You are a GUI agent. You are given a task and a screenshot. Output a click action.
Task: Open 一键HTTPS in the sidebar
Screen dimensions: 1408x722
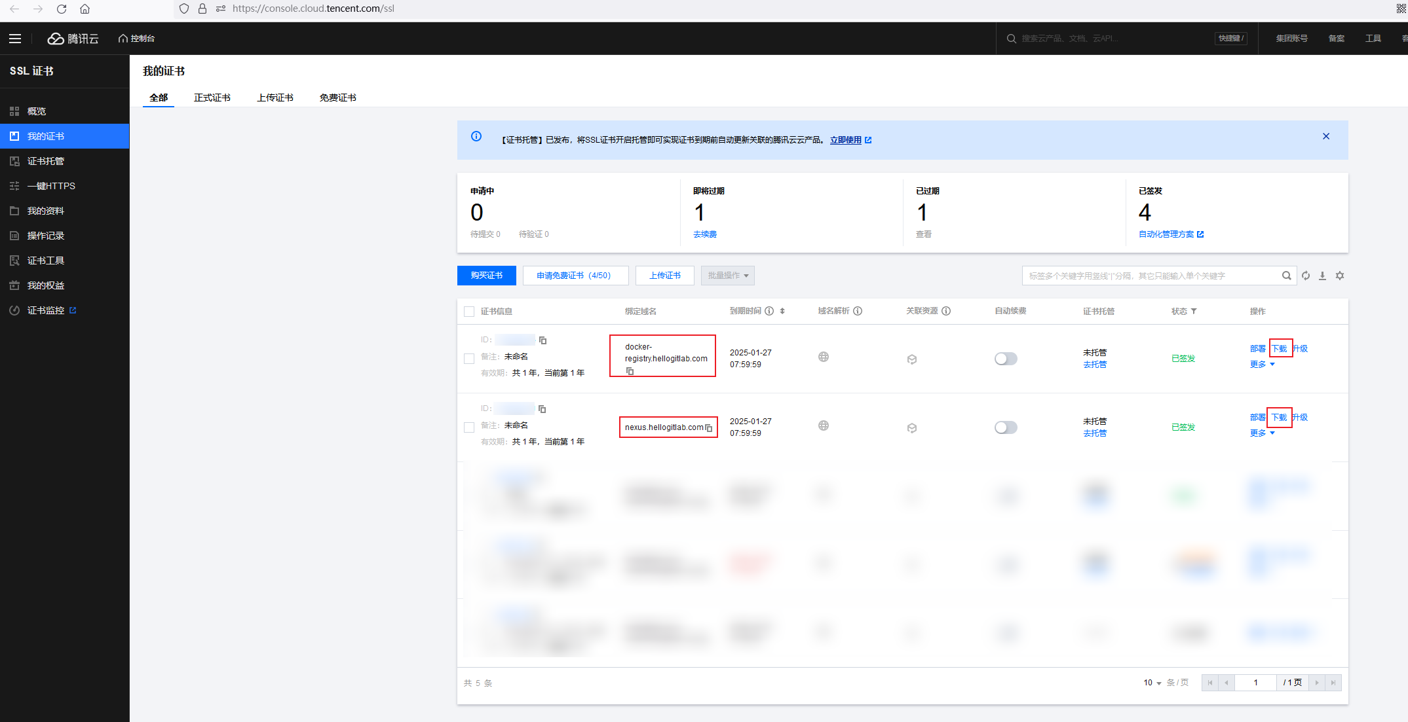[64, 186]
